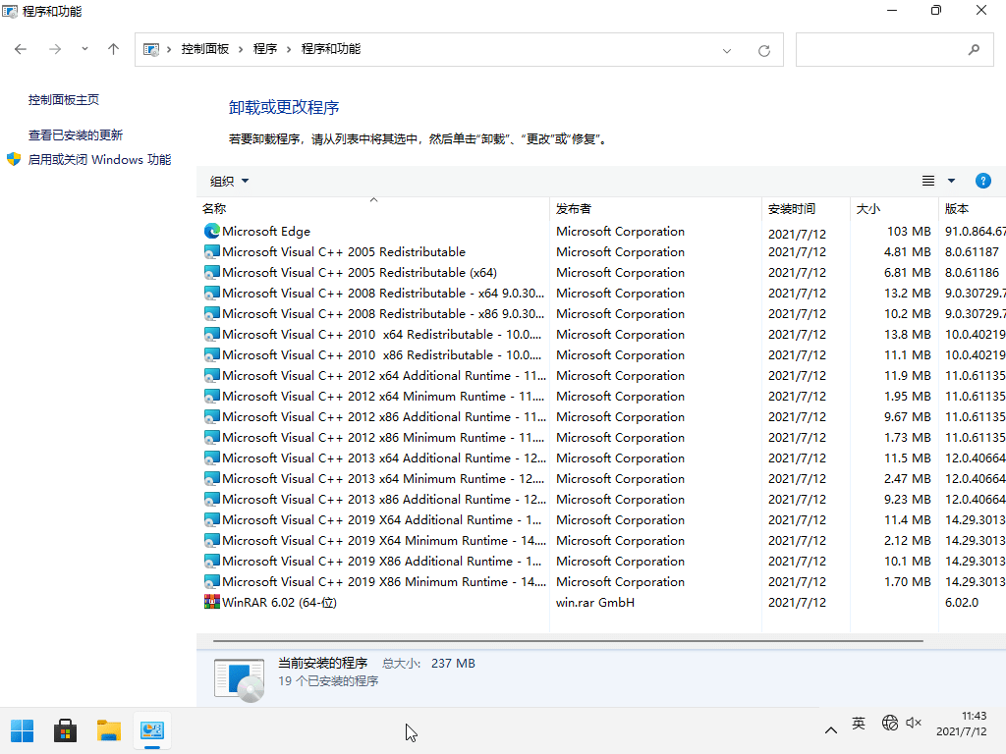Select Visual C++ 2013 x86 Additional Runtime
This screenshot has width=1006, height=754.
[x=601, y=499]
